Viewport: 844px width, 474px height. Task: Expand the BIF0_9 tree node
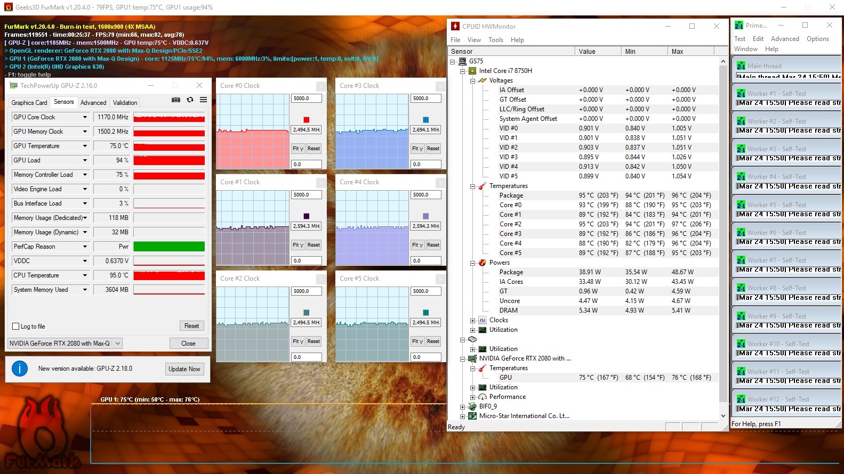click(463, 407)
